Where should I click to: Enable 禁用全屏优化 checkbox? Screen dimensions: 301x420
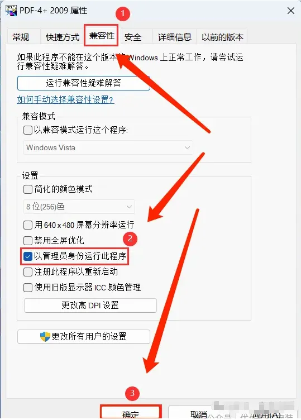pyautogui.click(x=28, y=241)
